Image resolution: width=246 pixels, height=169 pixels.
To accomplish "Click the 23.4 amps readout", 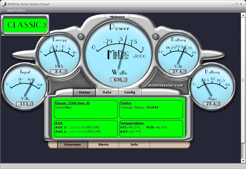I will pyautogui.click(x=212, y=104).
